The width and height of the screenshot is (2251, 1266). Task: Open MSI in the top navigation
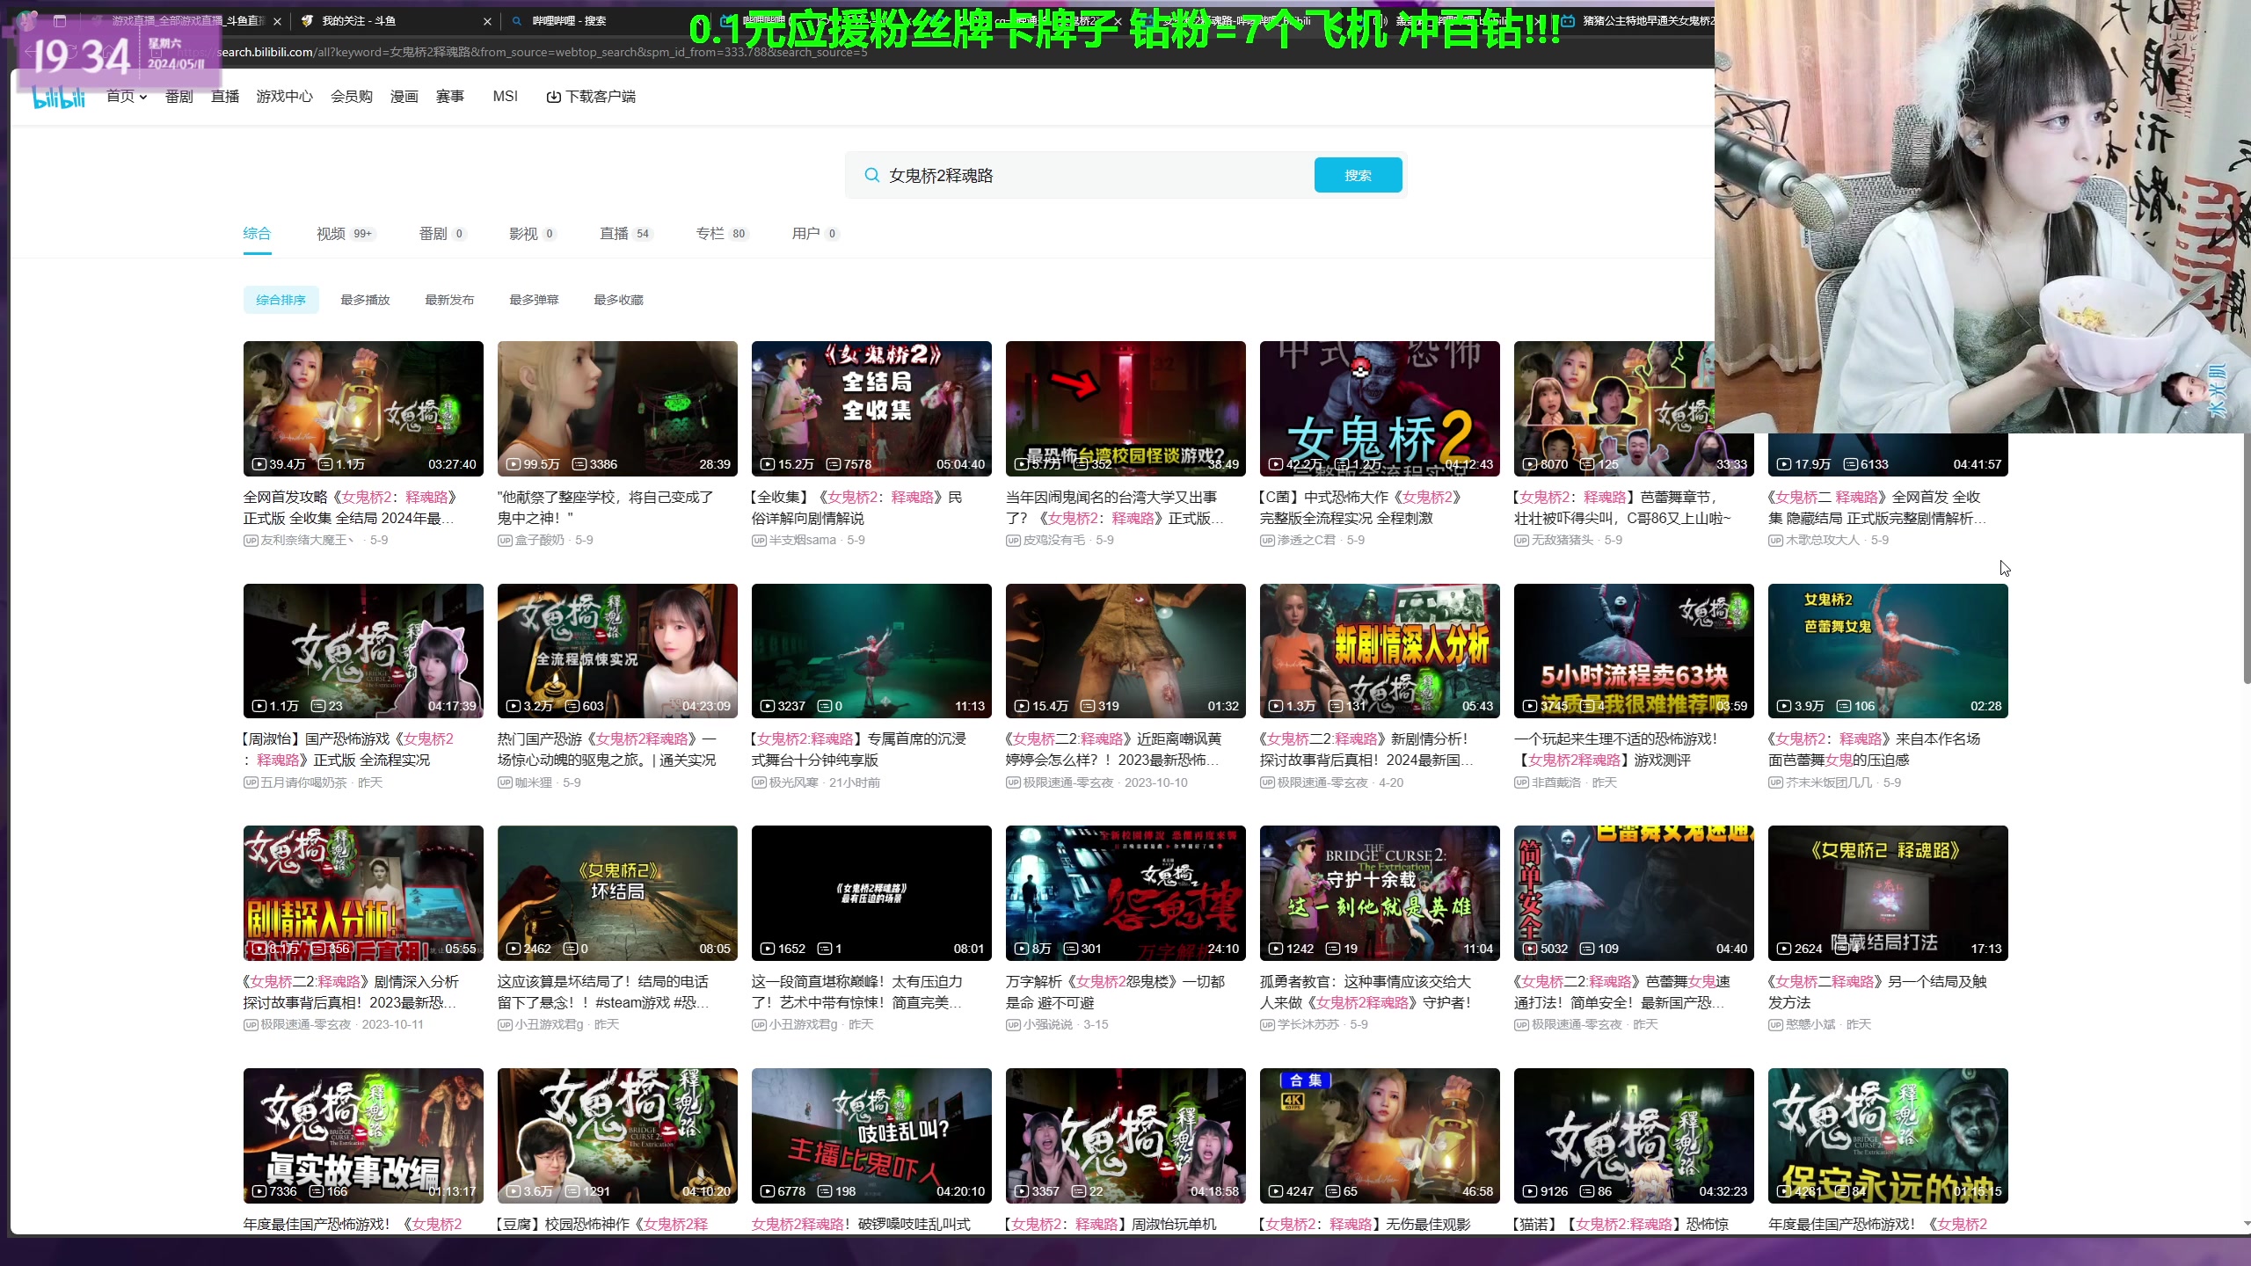(506, 97)
